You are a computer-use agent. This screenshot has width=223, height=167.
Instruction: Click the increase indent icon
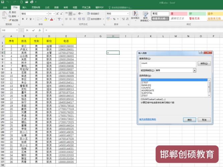[84, 19]
